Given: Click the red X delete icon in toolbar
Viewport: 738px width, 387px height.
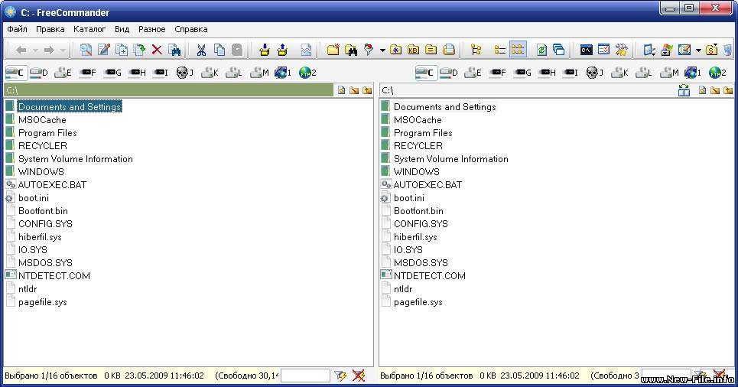Looking at the screenshot, I should pos(157,50).
